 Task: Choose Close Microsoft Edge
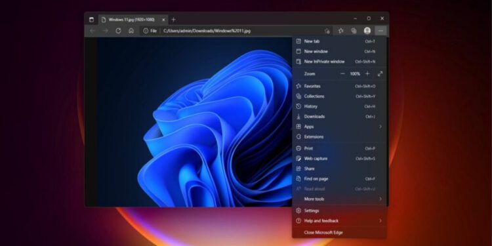click(x=339, y=232)
